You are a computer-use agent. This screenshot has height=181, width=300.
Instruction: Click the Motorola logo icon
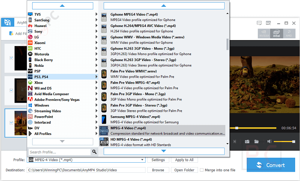(x=30, y=54)
